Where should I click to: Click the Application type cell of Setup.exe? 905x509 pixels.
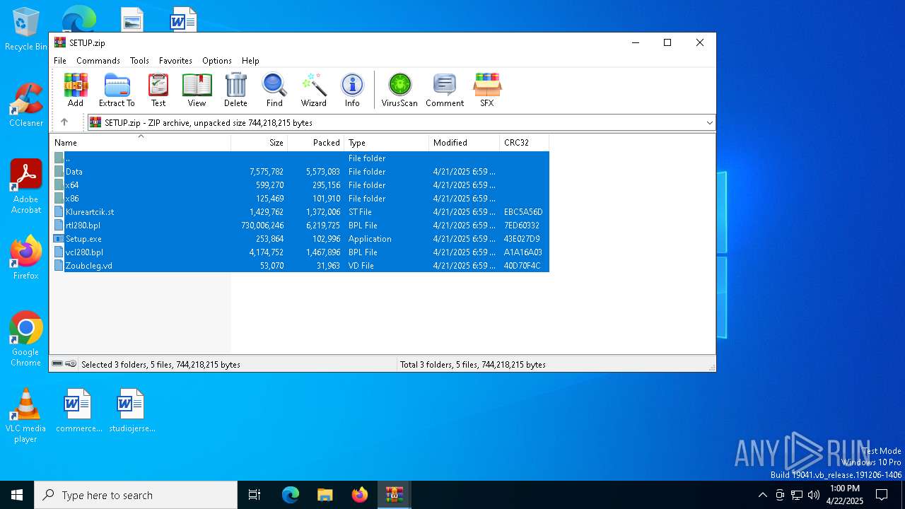370,239
